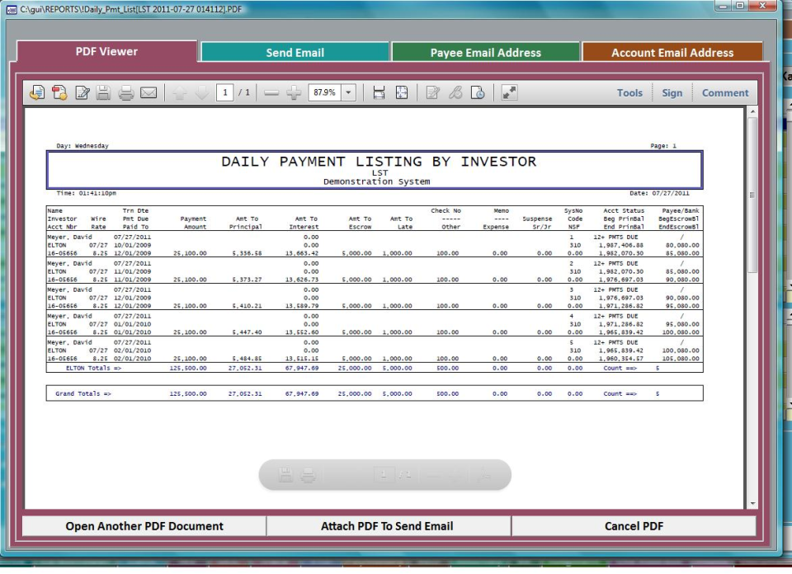Click the 'Date: 07/27/2011' text
792x574 pixels.
659,193
